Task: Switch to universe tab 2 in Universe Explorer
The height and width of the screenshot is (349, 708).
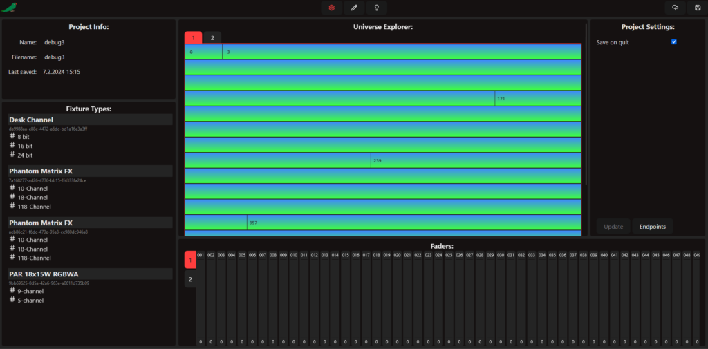Action: tap(212, 37)
